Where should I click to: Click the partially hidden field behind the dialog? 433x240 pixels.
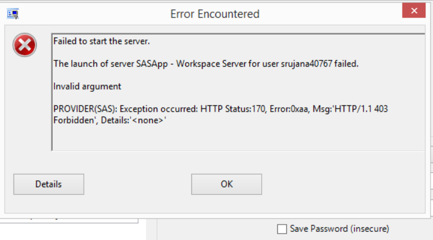pos(68,217)
